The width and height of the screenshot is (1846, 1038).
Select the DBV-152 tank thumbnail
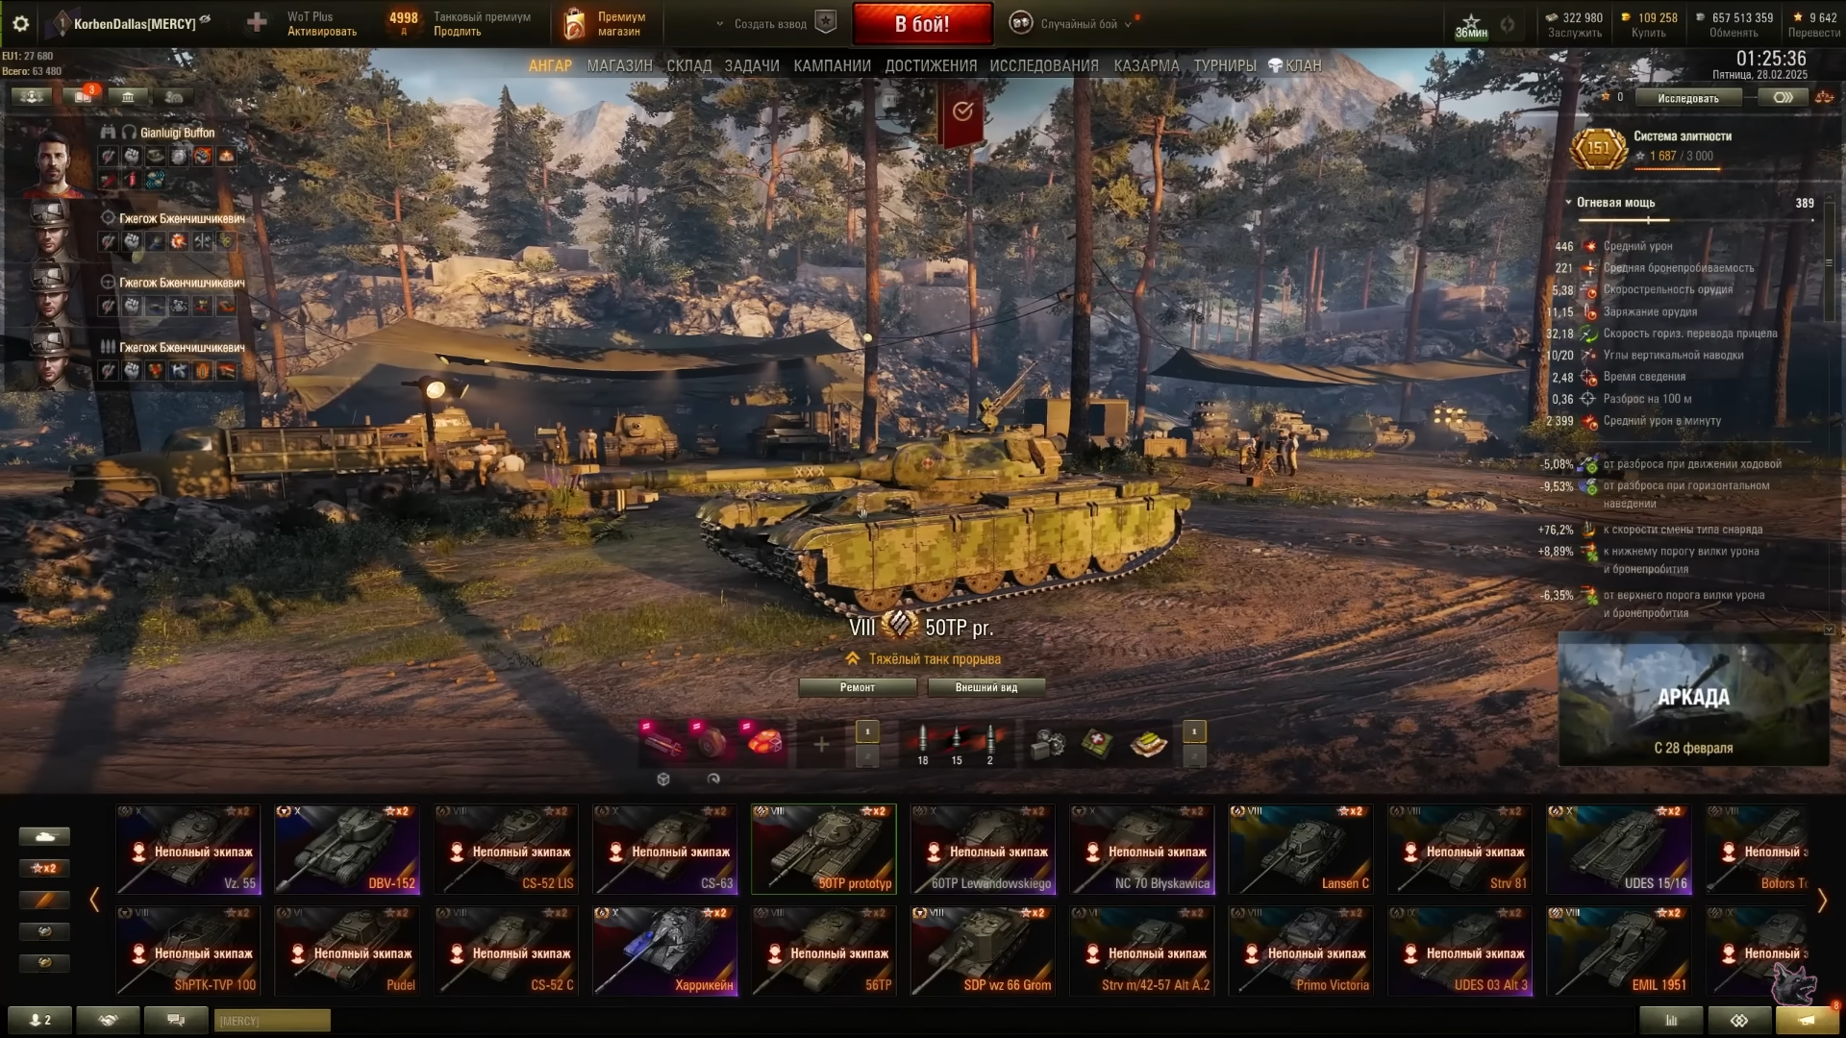coord(347,850)
